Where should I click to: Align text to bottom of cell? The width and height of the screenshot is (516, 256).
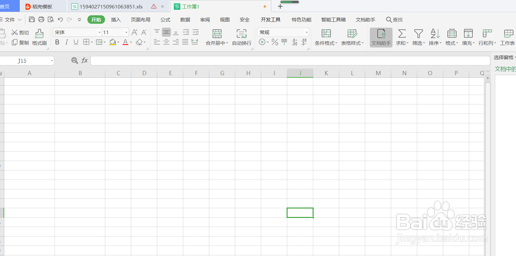(176, 32)
